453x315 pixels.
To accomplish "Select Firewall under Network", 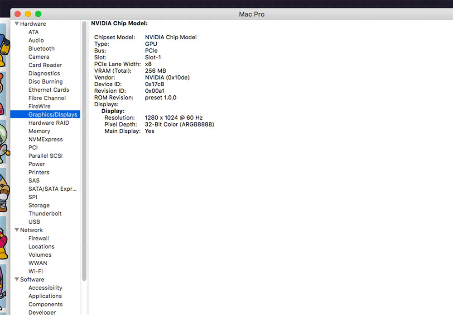I will pyautogui.click(x=39, y=238).
